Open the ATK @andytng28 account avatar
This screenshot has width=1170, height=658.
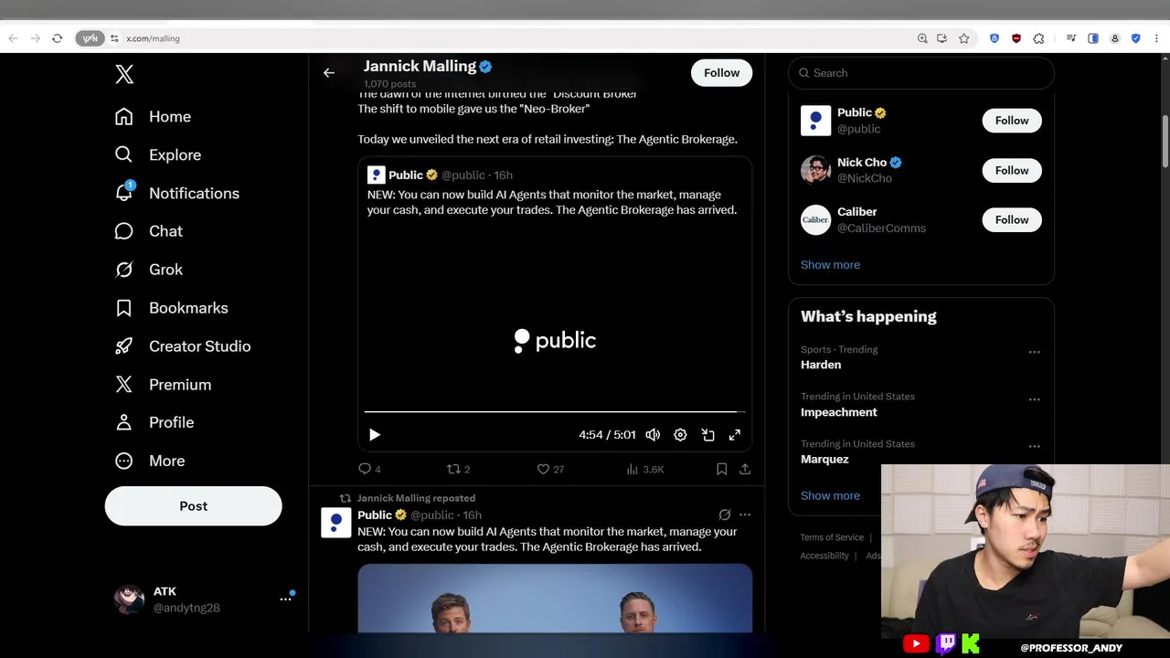pos(129,600)
